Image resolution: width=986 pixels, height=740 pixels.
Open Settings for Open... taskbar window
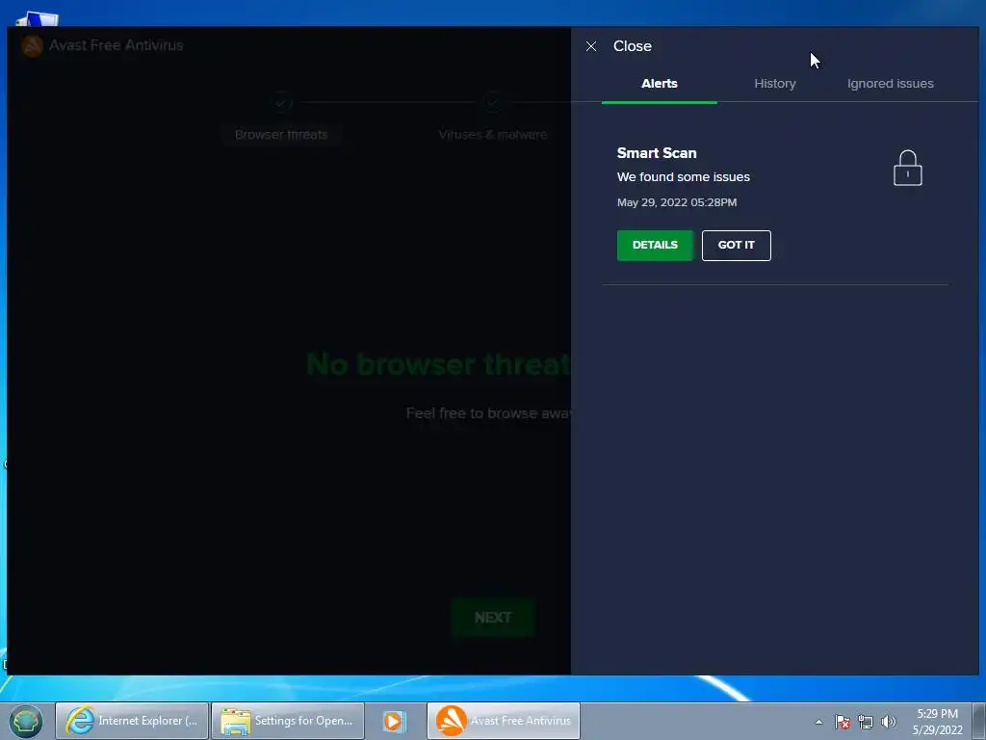[x=288, y=721]
